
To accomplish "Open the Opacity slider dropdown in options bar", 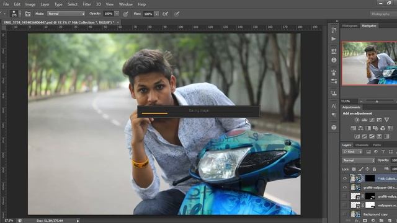I will tap(117, 14).
